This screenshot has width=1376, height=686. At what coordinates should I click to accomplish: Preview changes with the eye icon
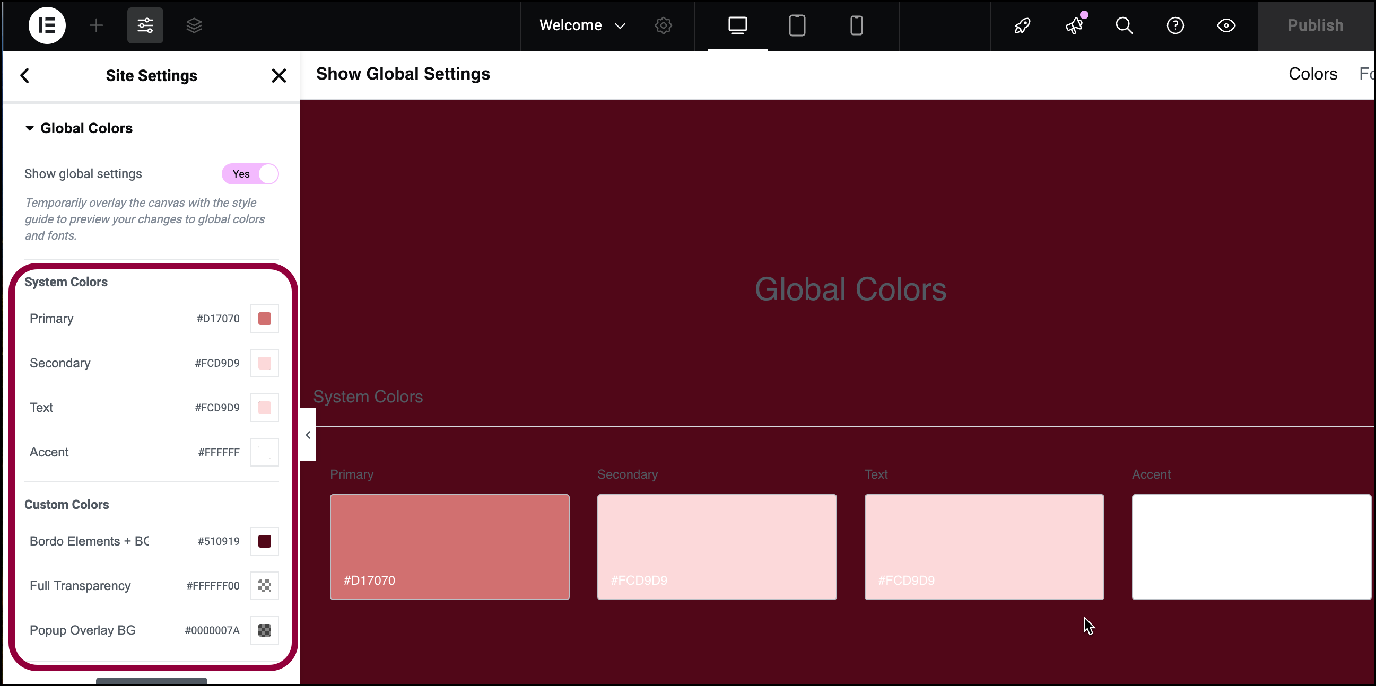[x=1226, y=25]
